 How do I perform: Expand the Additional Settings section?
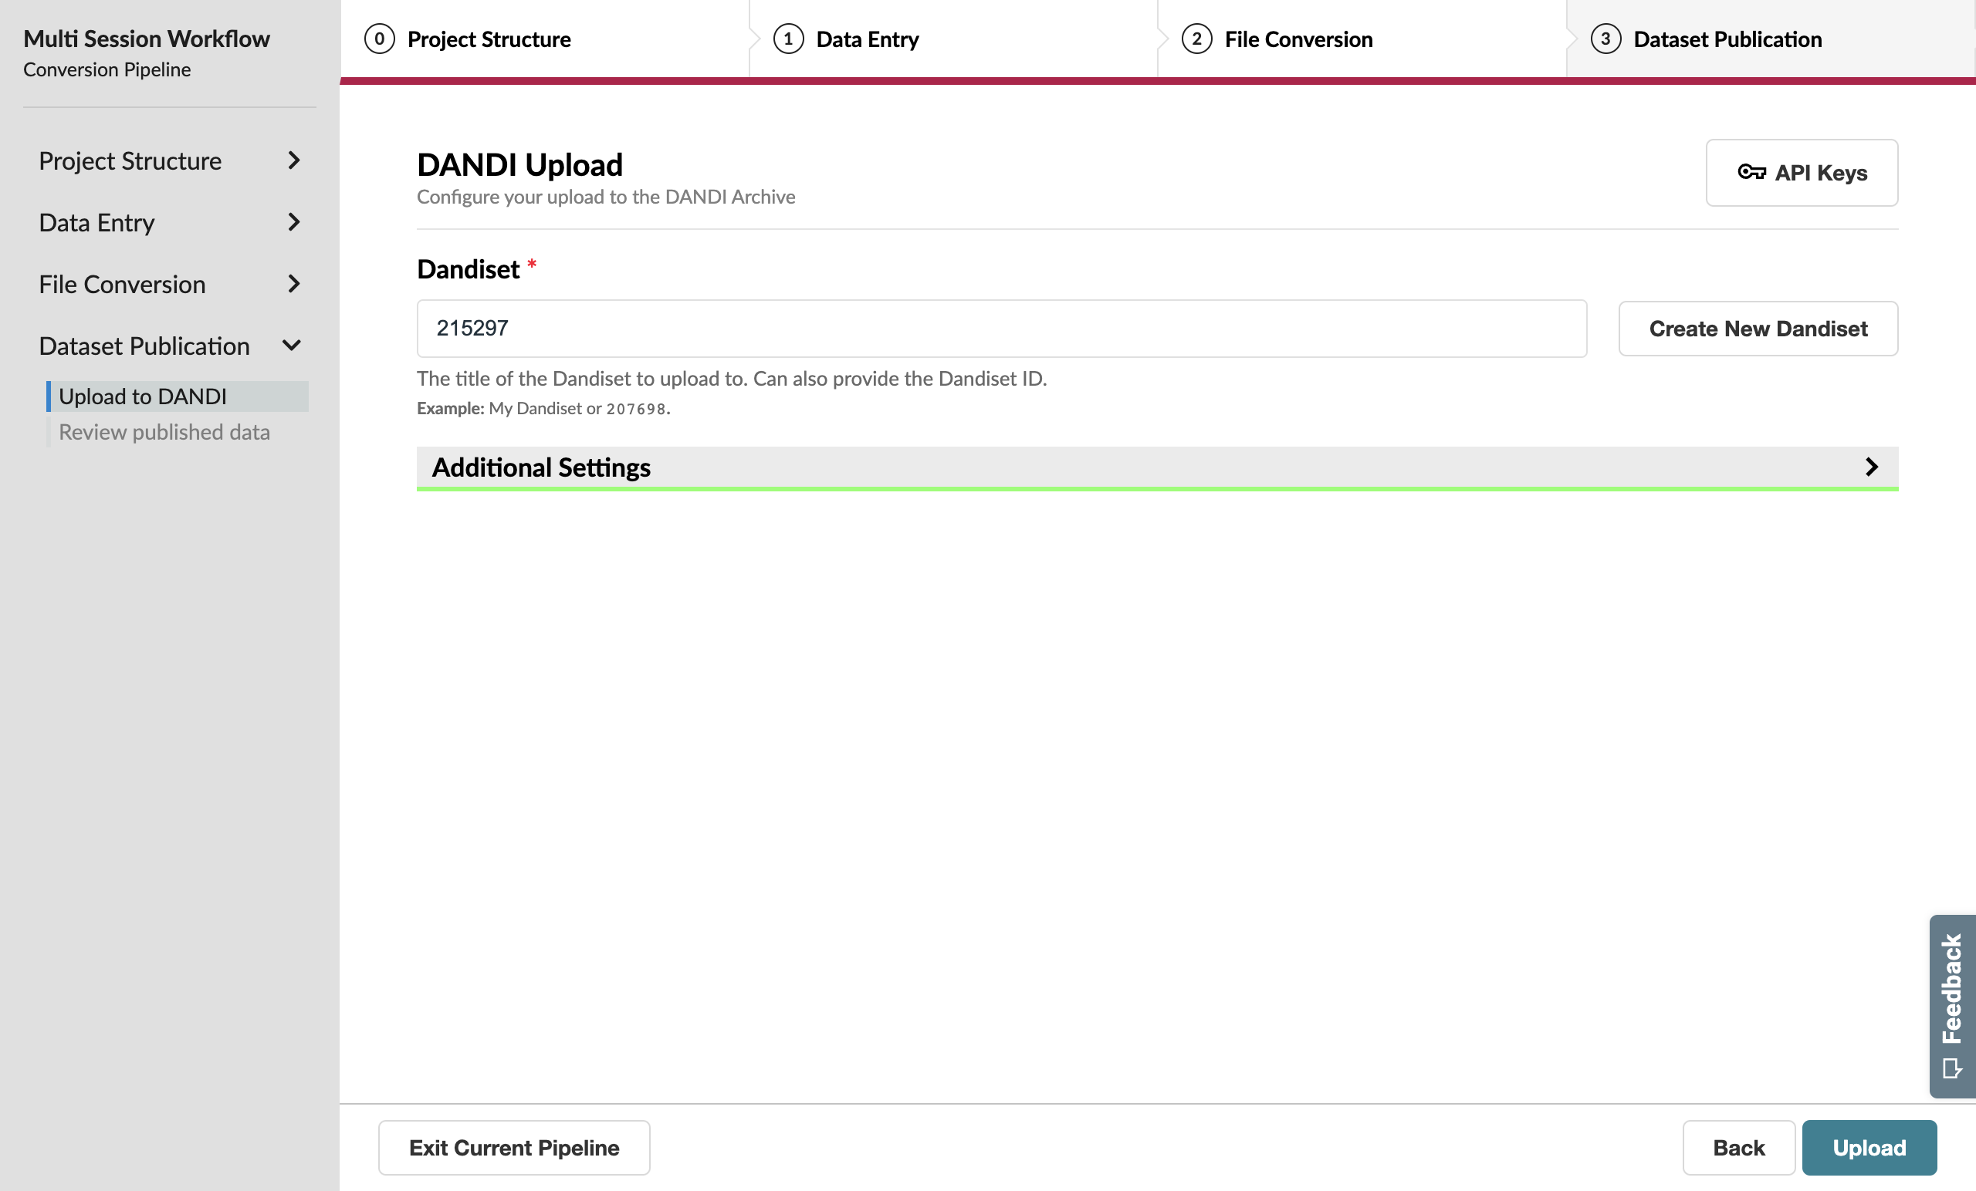click(1157, 468)
